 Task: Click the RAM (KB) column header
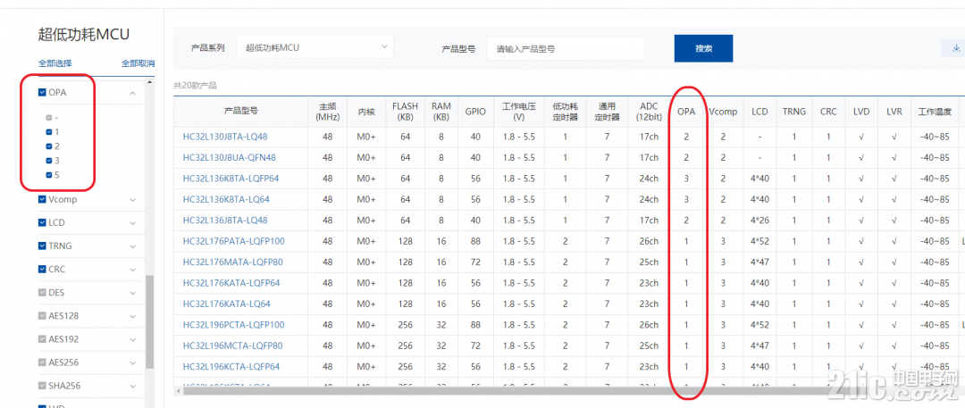tap(441, 112)
